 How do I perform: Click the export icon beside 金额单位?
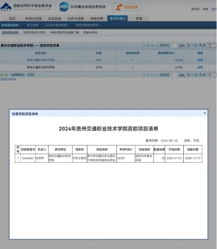7,75
